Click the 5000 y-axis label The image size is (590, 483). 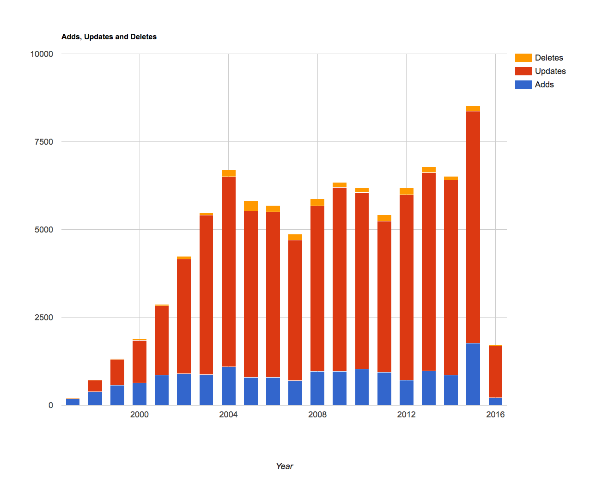44,230
